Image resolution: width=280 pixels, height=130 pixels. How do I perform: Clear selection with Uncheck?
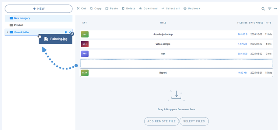(192, 8)
